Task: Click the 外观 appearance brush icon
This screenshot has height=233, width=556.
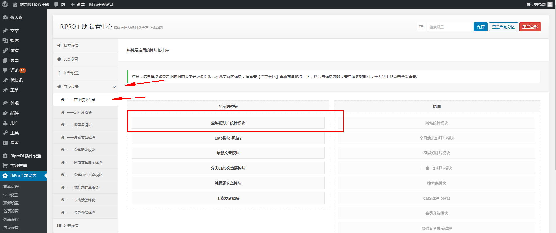Action: pos(5,103)
